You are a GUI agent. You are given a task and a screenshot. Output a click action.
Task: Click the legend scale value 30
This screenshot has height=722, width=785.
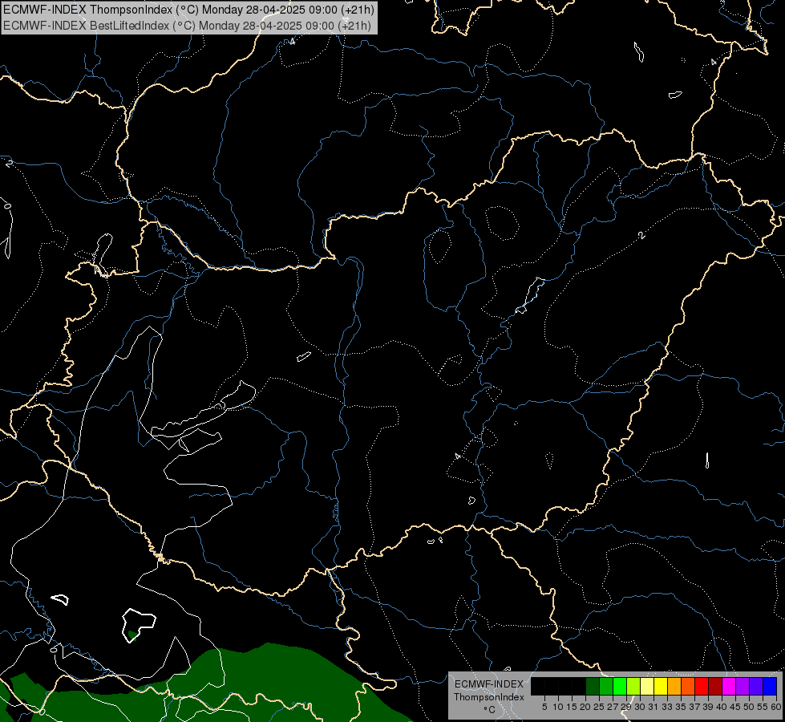pyautogui.click(x=641, y=707)
